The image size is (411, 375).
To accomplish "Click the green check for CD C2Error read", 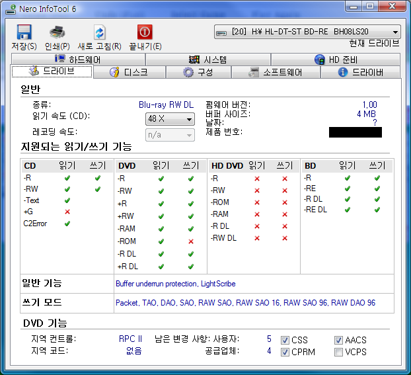I will click(x=67, y=224).
